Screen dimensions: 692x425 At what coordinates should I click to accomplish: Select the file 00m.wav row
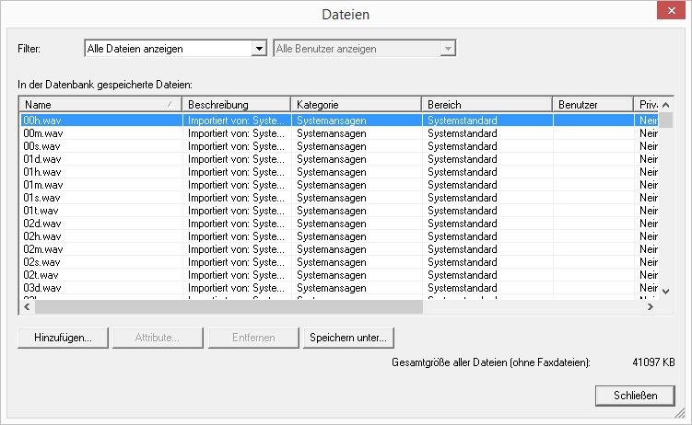[x=42, y=133]
